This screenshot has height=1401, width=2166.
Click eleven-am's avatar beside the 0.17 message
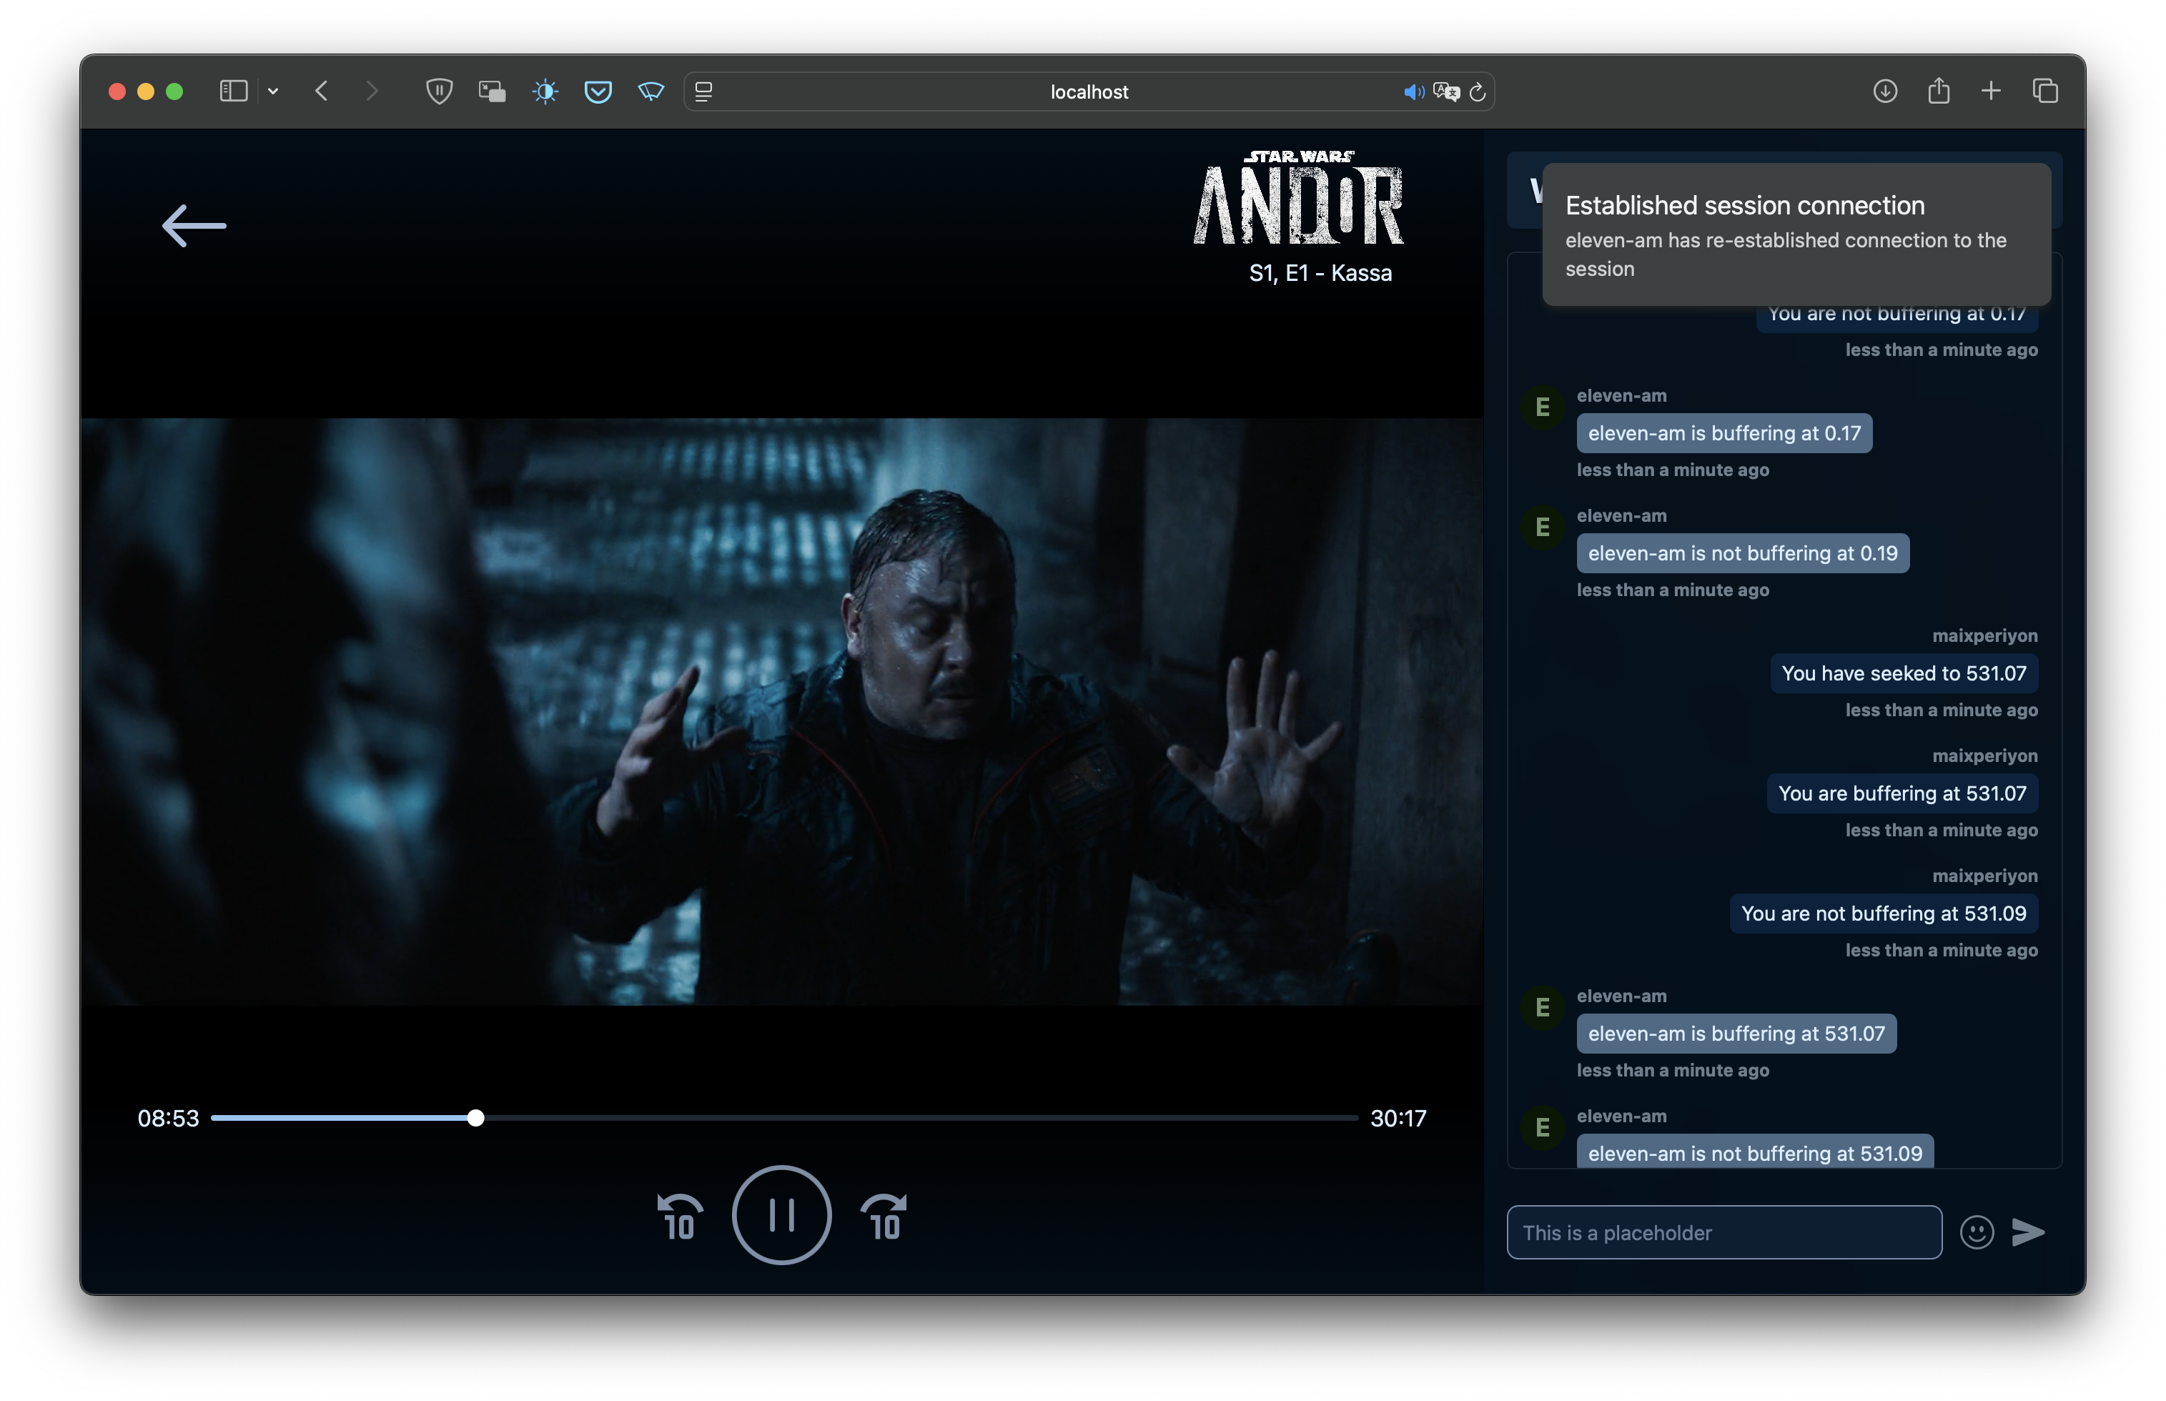click(1543, 407)
